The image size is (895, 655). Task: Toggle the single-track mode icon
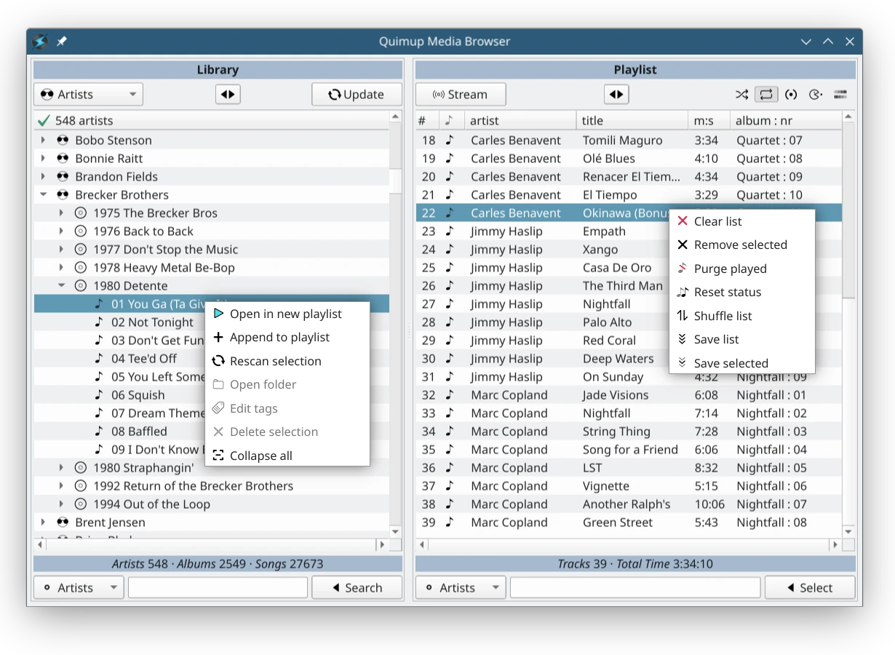(x=791, y=95)
